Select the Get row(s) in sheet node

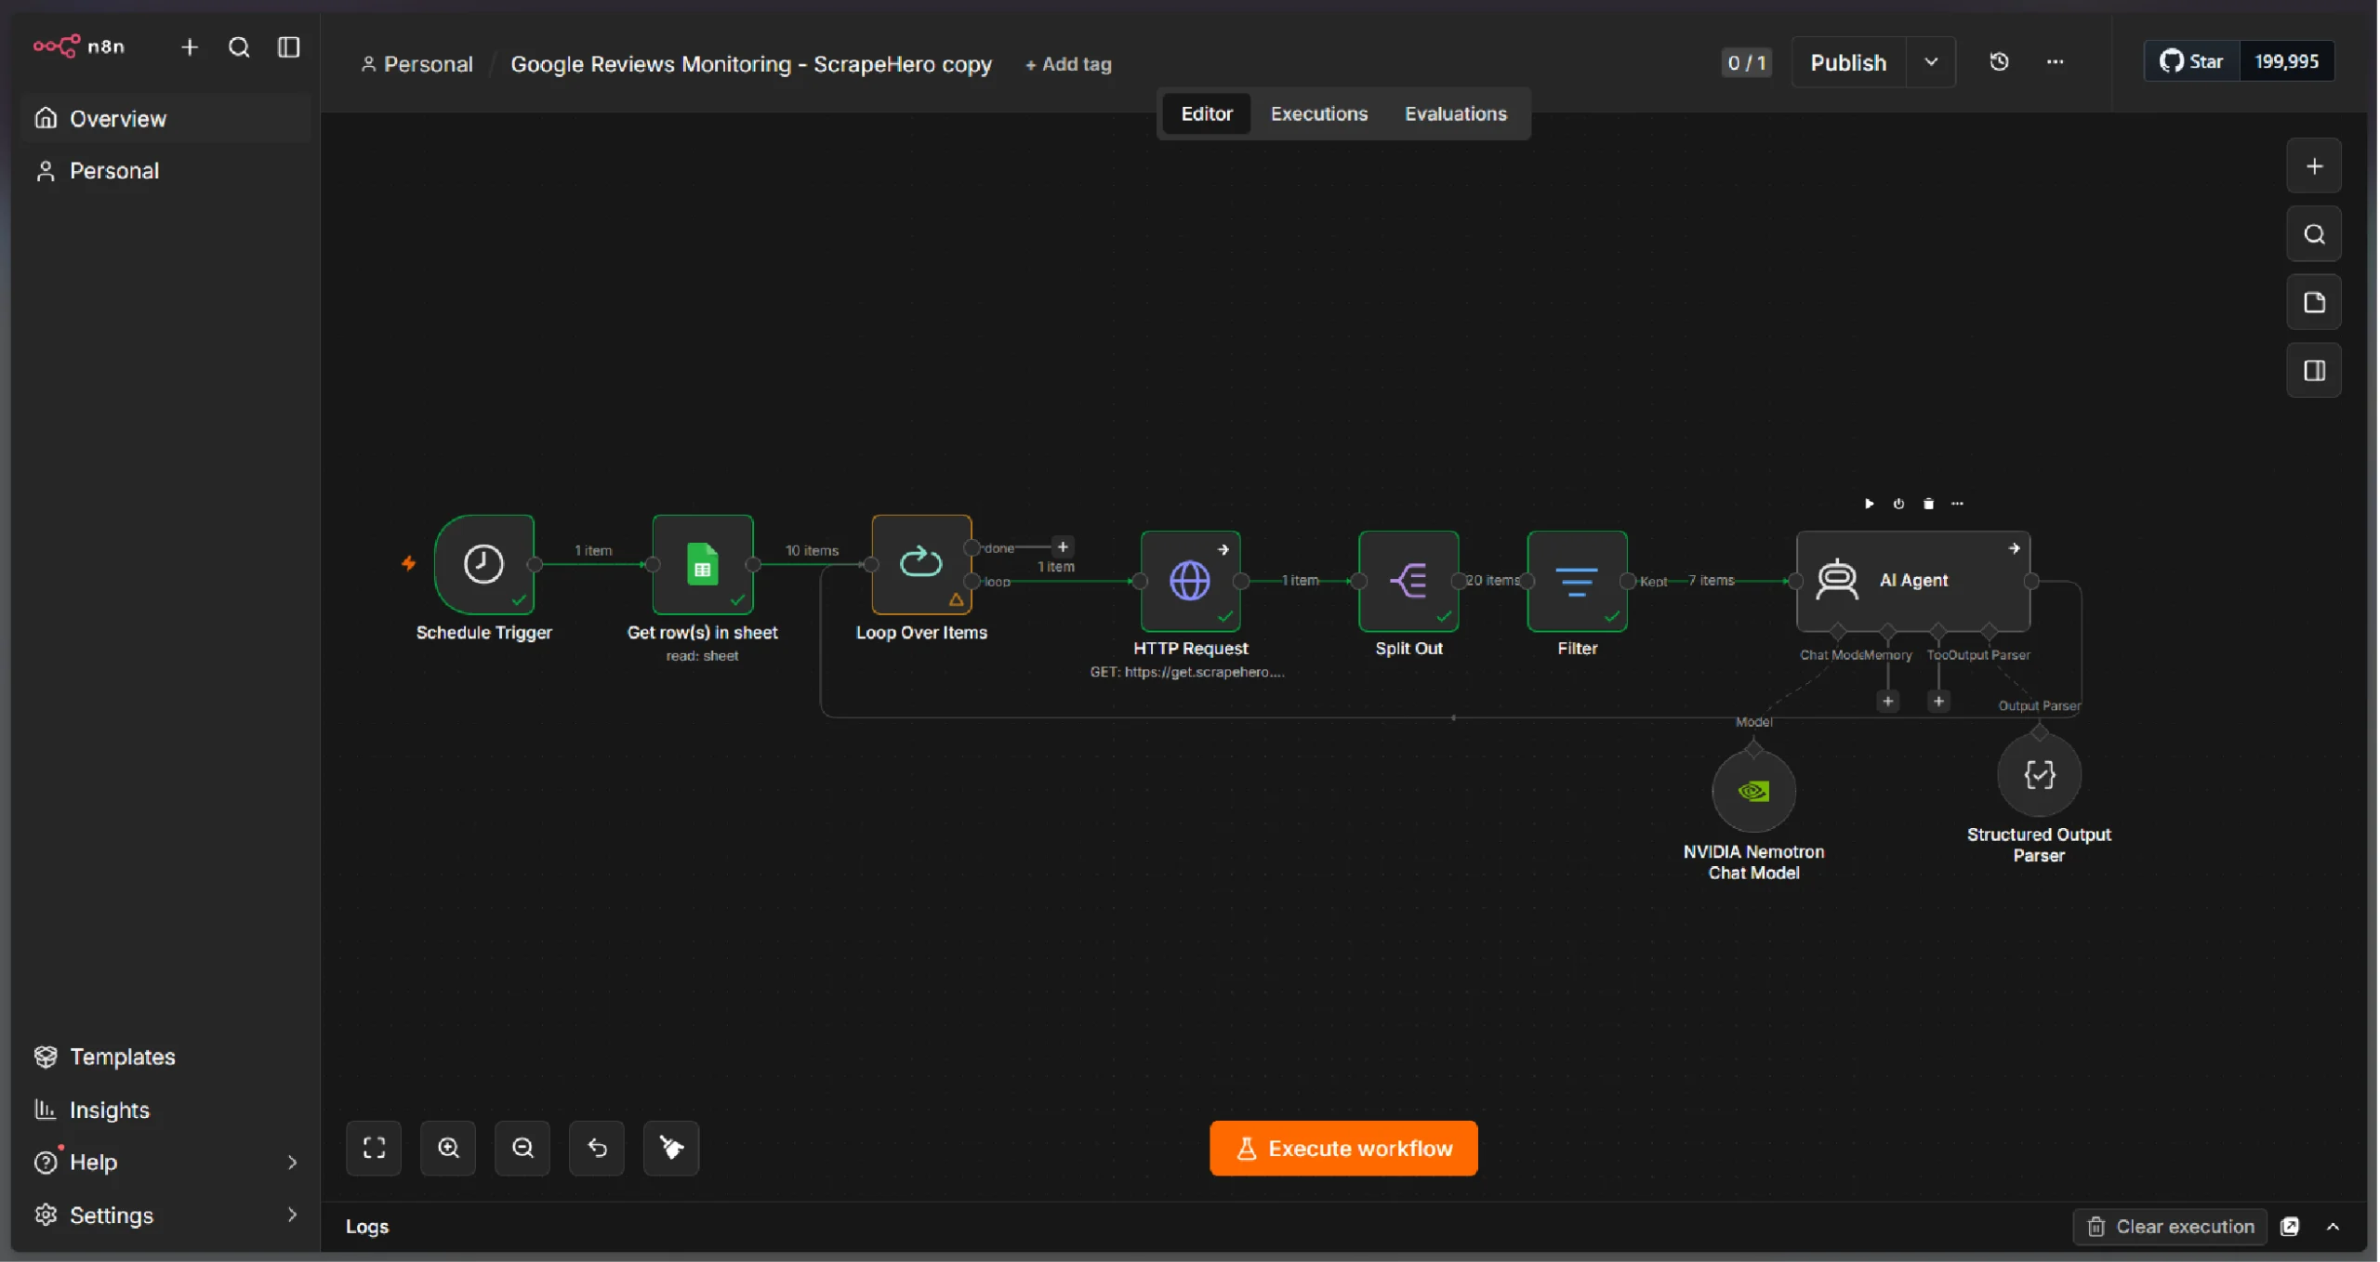(x=703, y=564)
